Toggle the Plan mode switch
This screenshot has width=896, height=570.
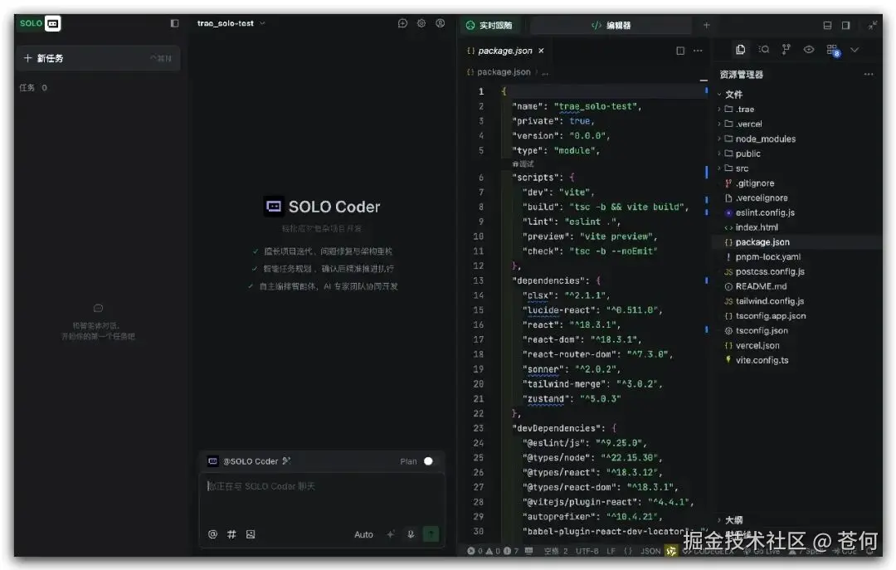tap(428, 461)
